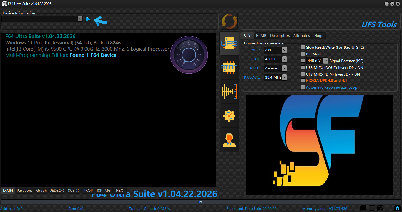Open the EMMC chip section icon
Viewport: 402px width, 212px height.
coord(229,67)
